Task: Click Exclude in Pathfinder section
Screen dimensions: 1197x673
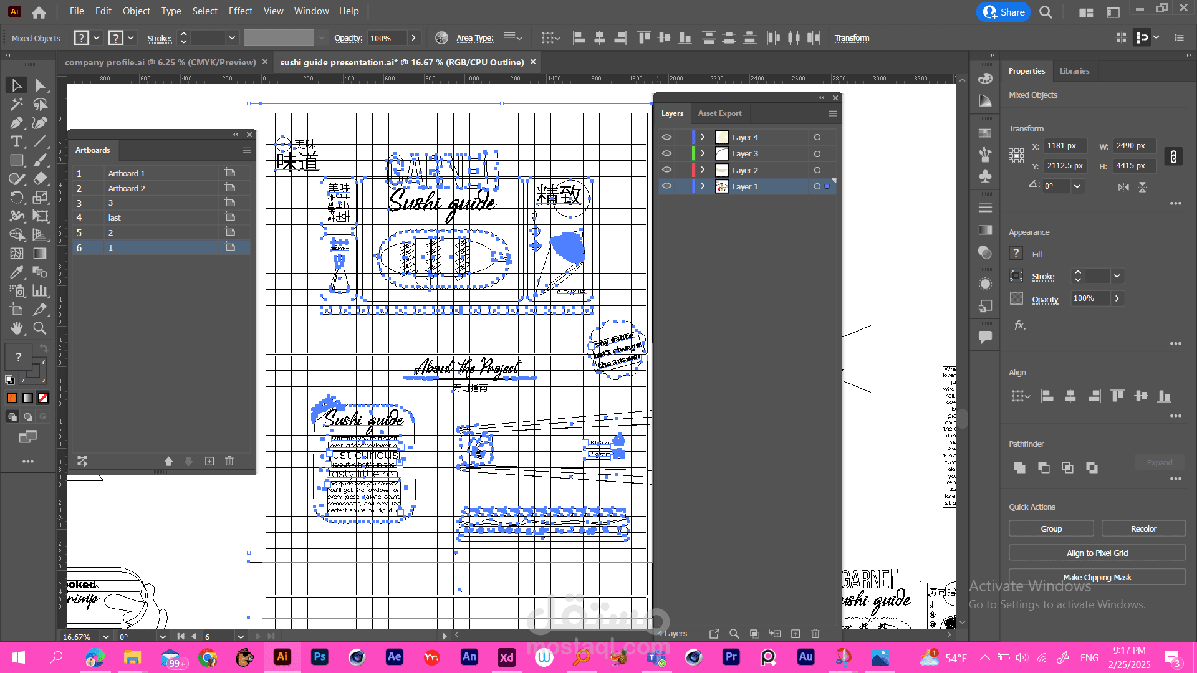Action: [x=1092, y=467]
